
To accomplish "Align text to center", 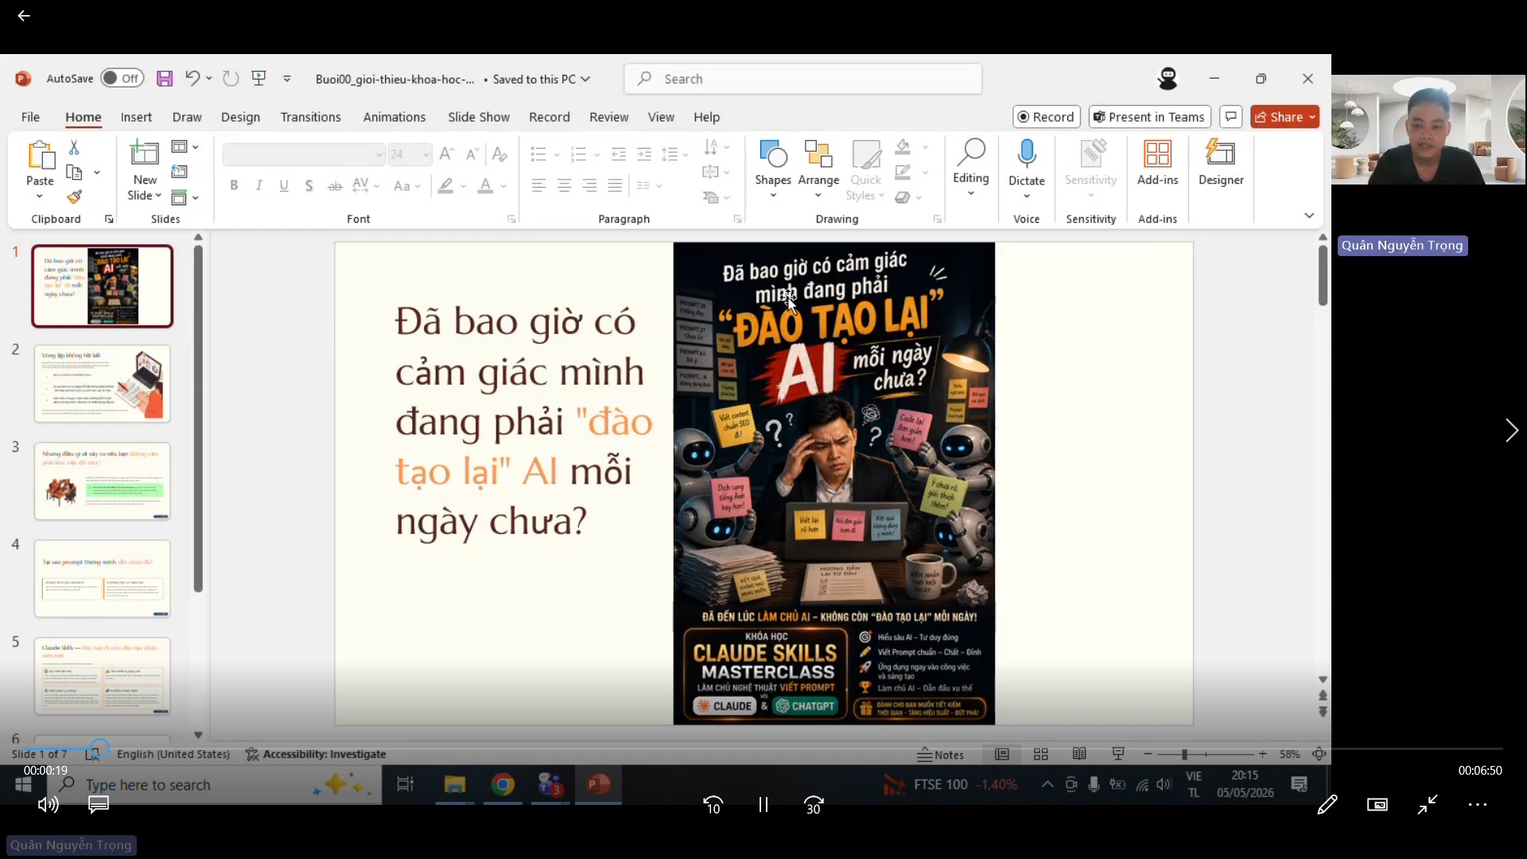I will coord(564,185).
